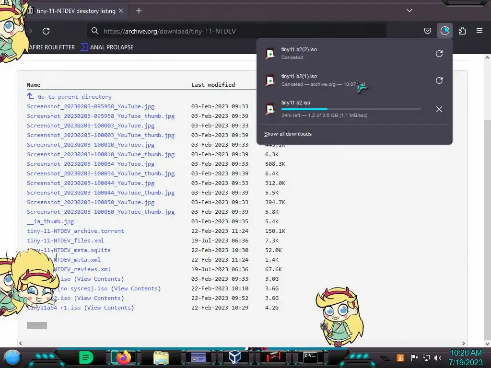
Task: Open file icon for tiny11 b2(1).iso
Action: [270, 80]
